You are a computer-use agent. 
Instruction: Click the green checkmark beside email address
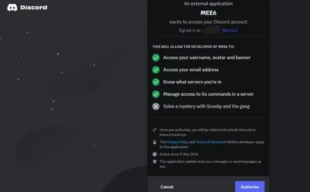156,69
